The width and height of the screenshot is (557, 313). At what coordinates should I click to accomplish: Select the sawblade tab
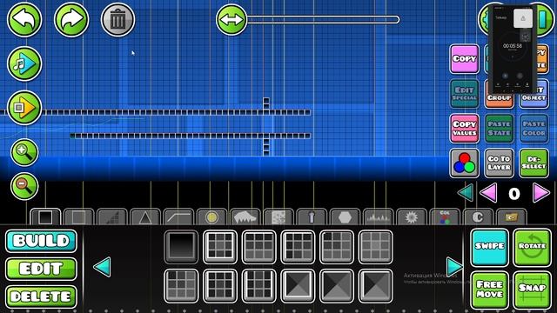coord(412,216)
